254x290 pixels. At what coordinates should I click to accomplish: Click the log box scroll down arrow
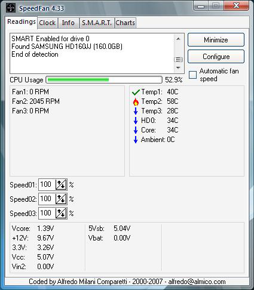178,68
